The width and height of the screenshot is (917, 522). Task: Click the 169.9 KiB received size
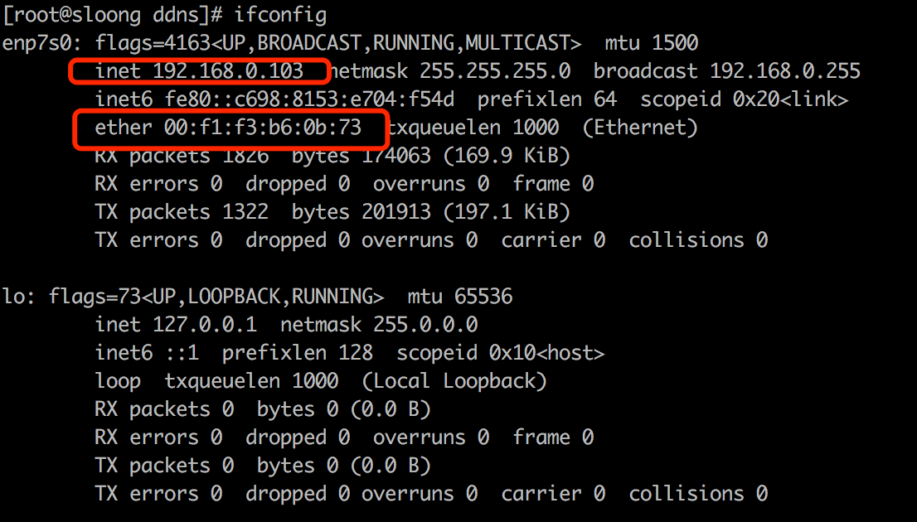[506, 156]
